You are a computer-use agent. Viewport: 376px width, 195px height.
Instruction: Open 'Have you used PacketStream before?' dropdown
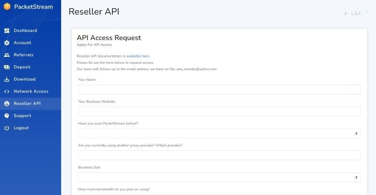219,133
